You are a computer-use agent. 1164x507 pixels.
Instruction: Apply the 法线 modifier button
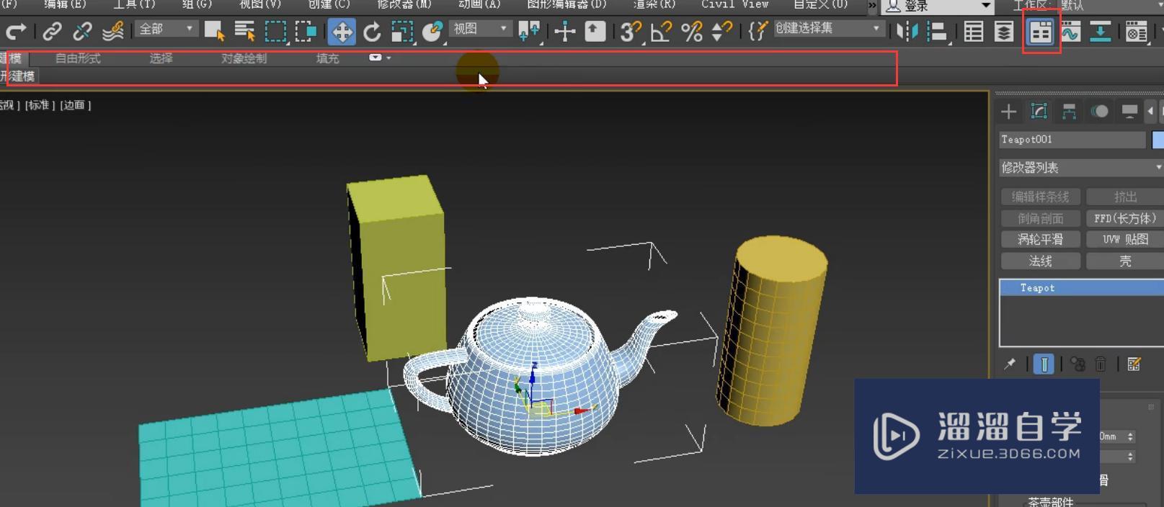[x=1040, y=261]
